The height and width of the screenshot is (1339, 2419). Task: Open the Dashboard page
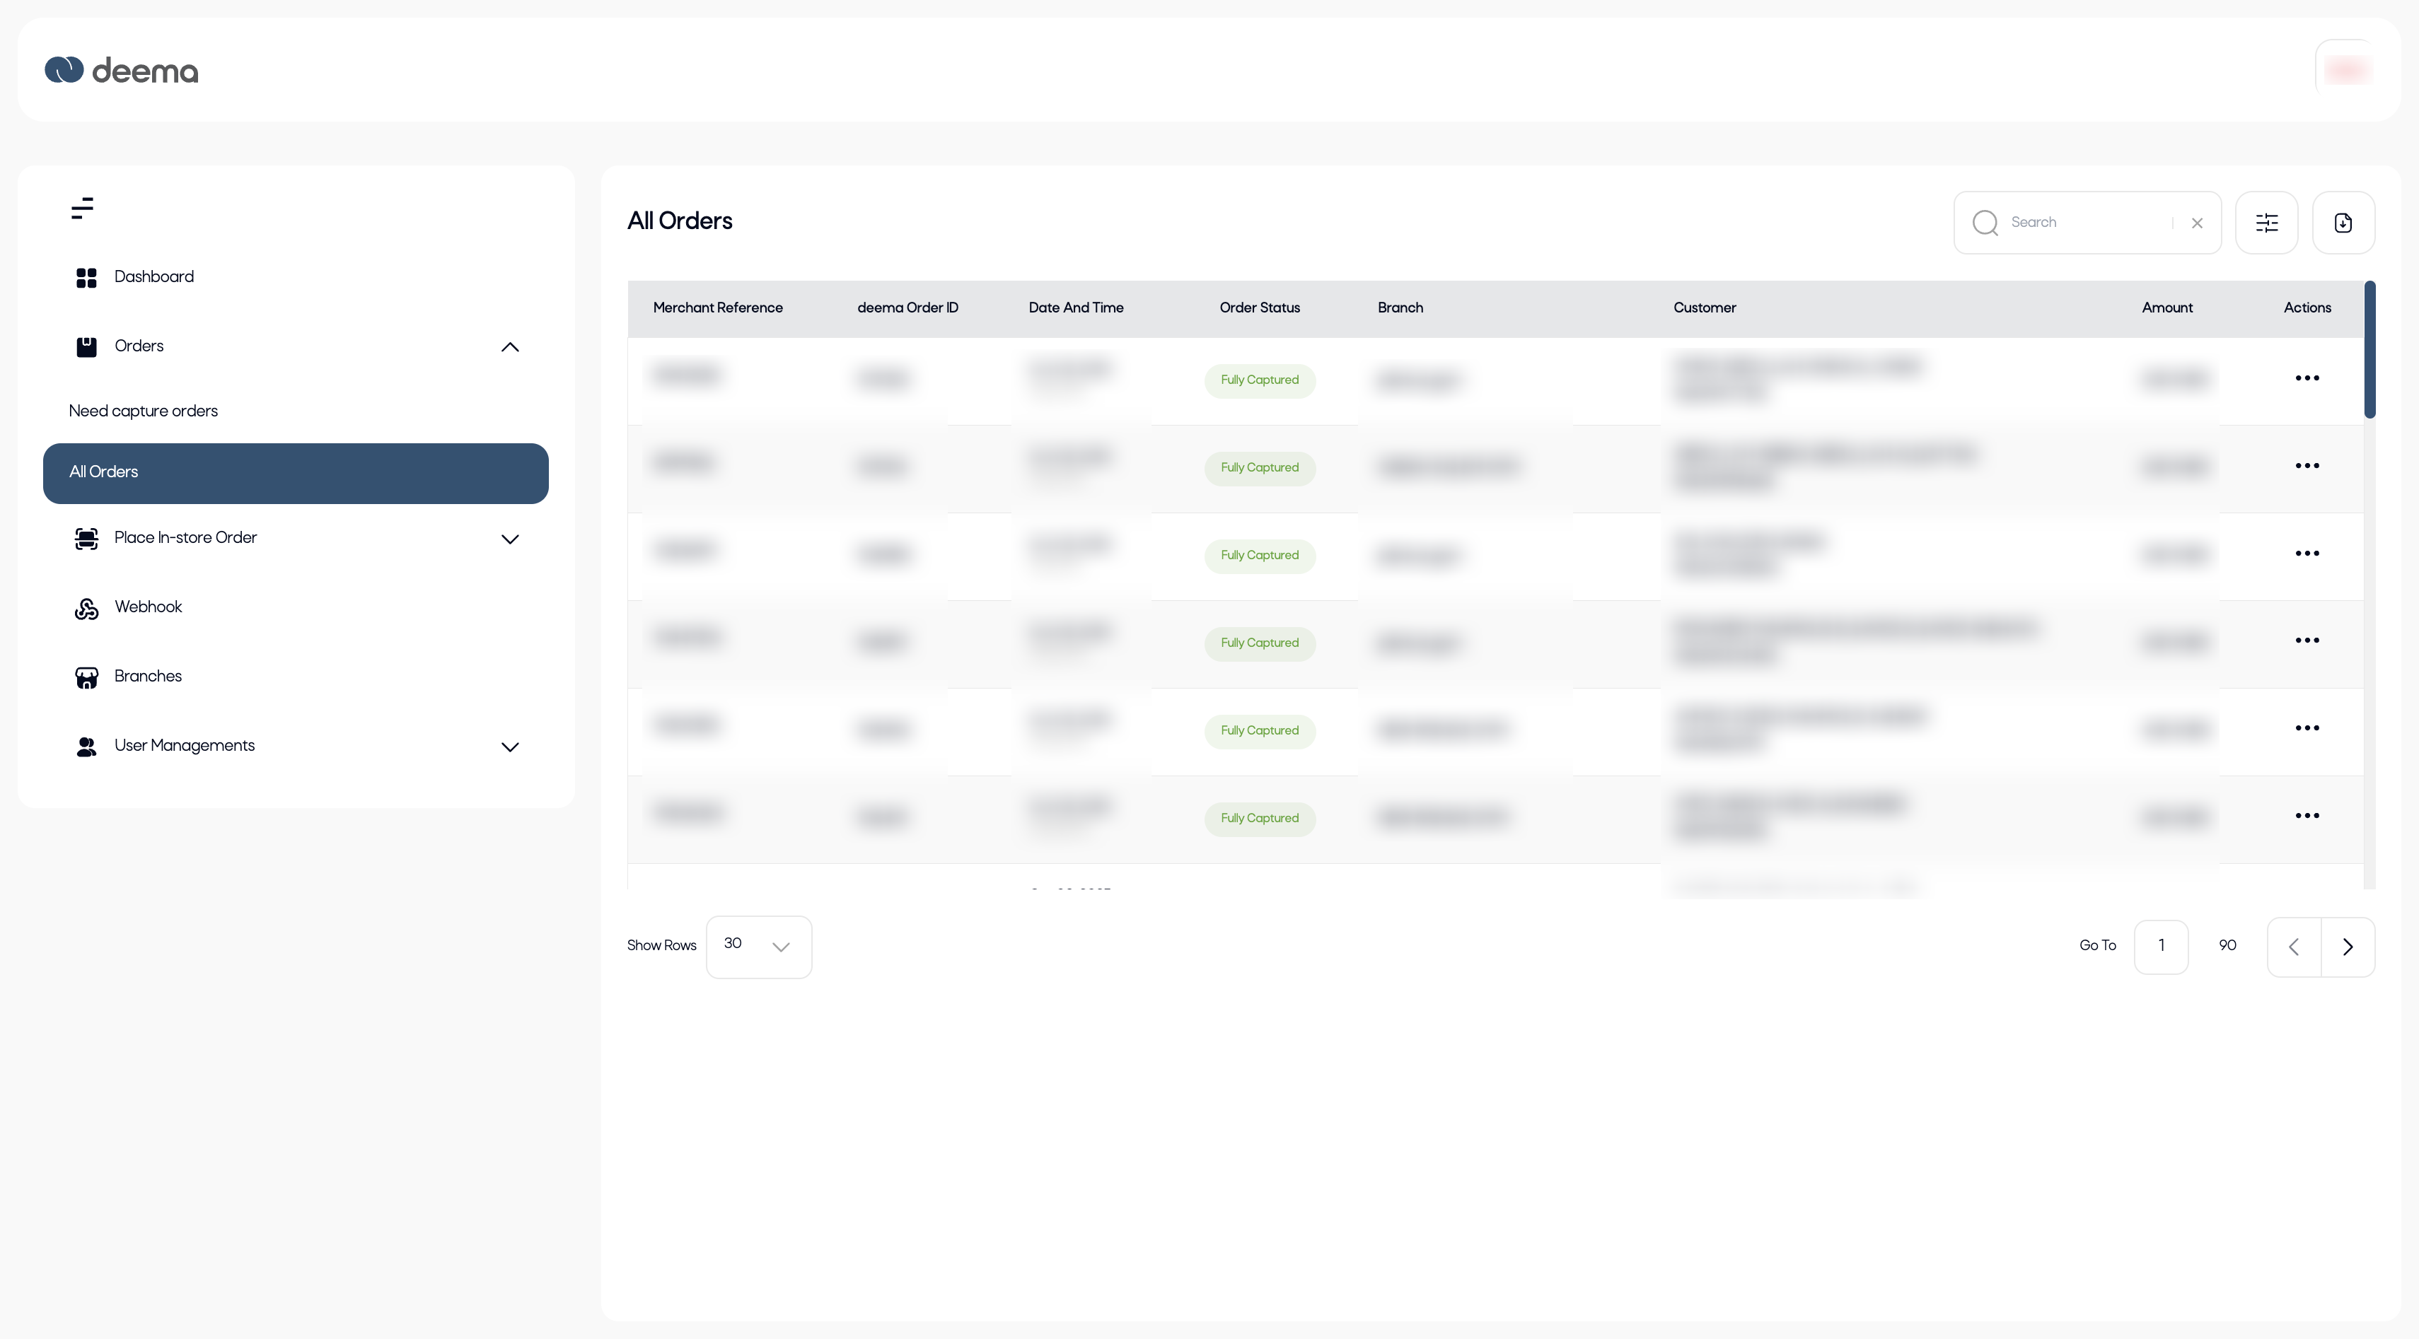(x=153, y=277)
